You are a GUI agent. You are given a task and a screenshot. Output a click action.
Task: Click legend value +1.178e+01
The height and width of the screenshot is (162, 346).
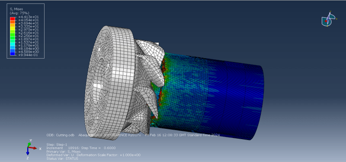(x=28, y=46)
